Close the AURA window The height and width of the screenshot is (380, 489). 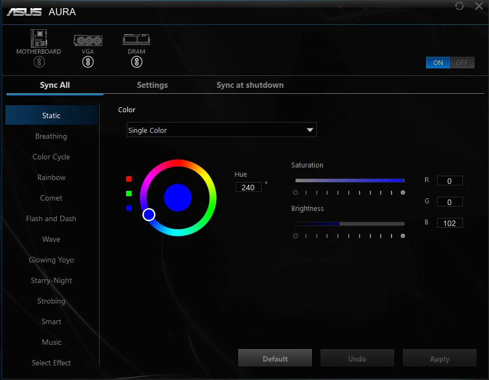pos(479,6)
